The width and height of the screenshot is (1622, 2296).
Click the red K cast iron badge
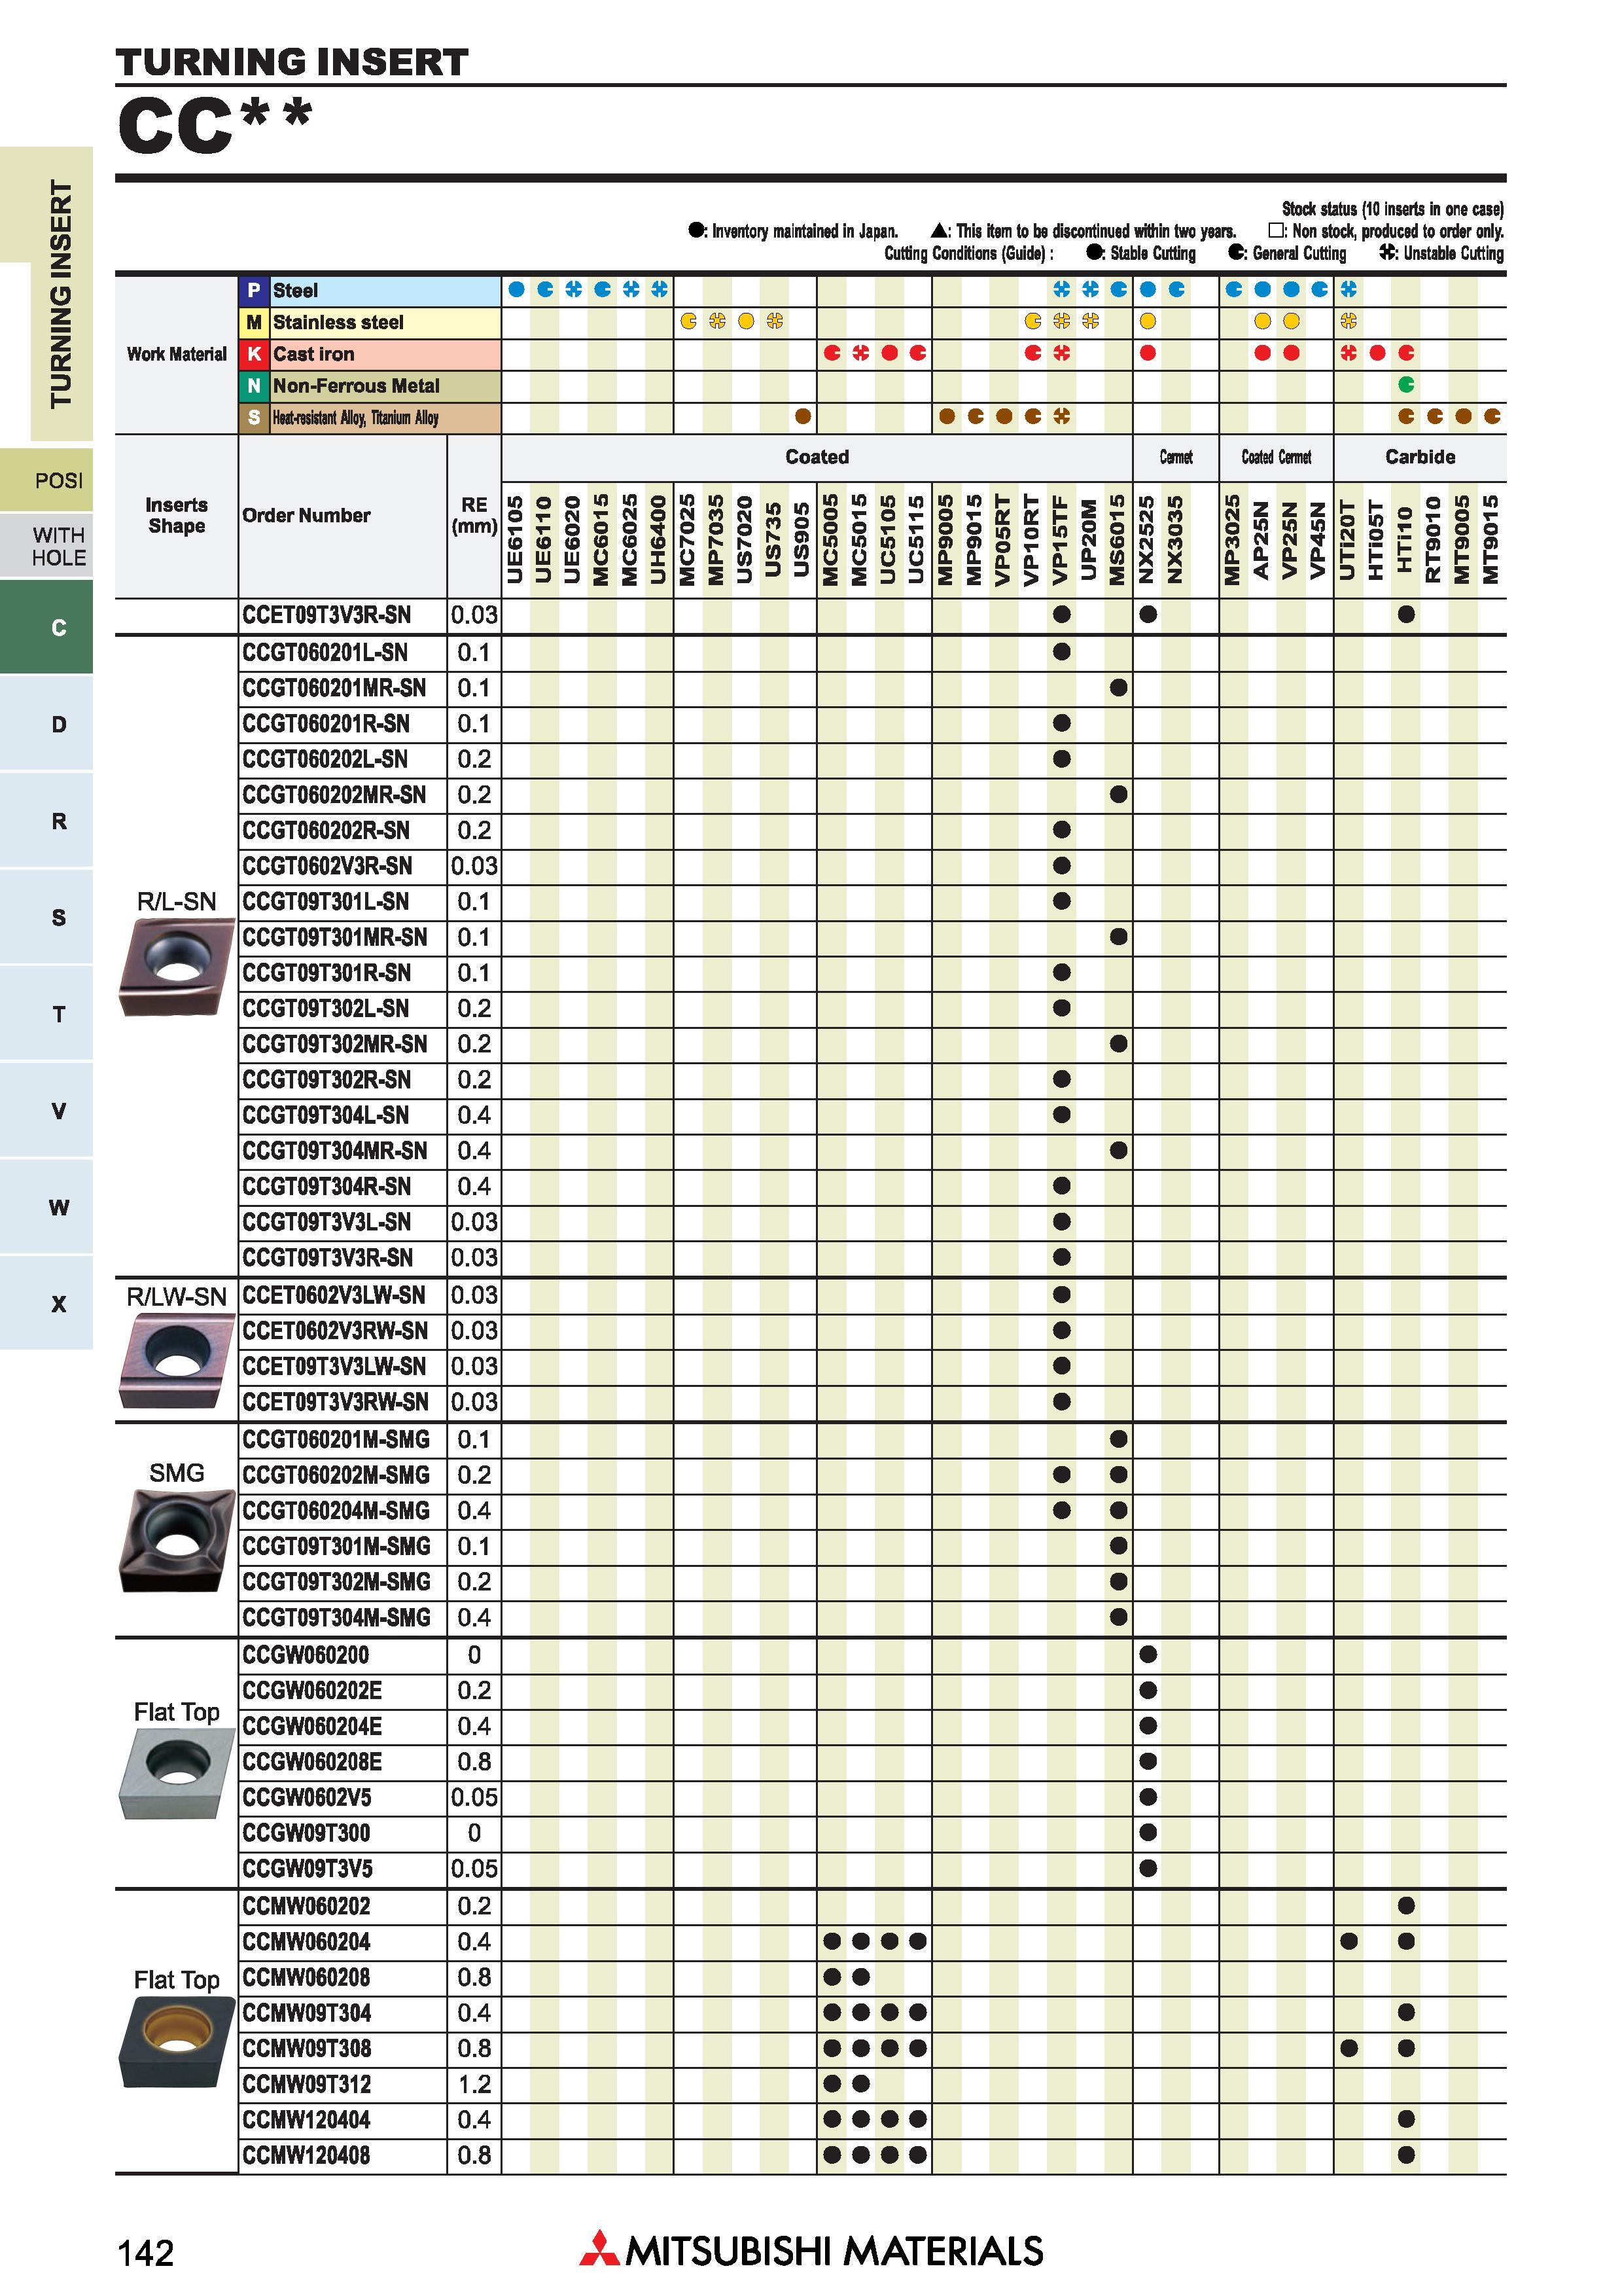coord(254,354)
